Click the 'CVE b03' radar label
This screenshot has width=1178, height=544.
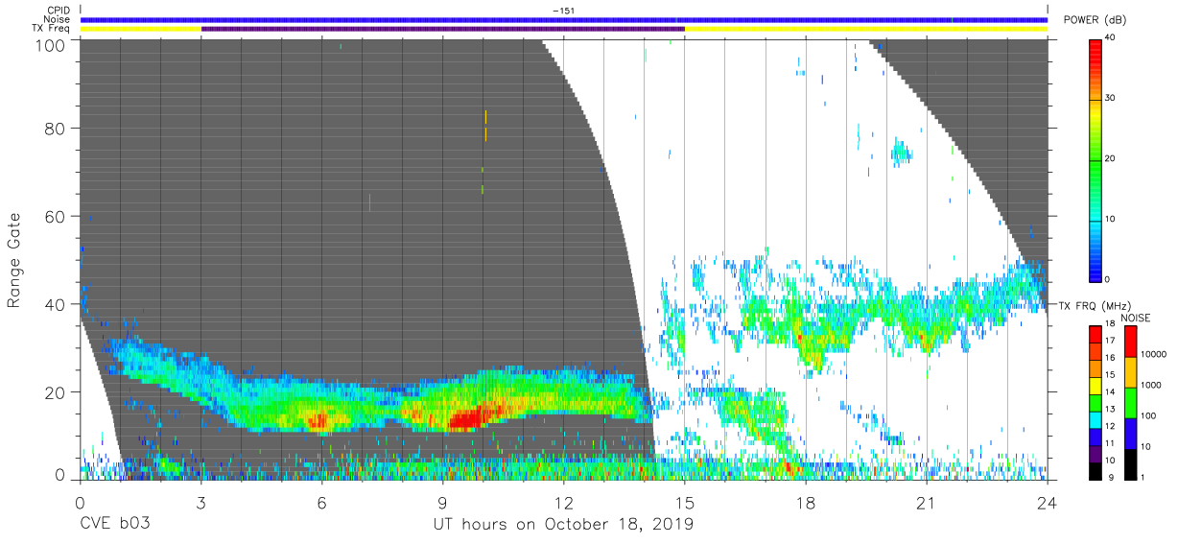pyautogui.click(x=115, y=524)
